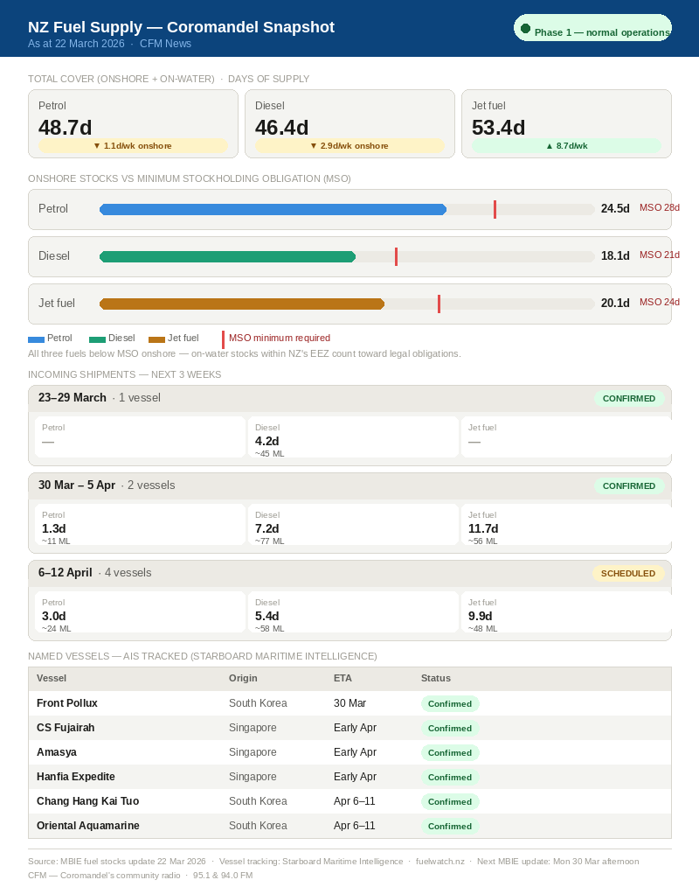Click the red MSO marker on Jet fuel bar
This screenshot has height=887, width=699.
click(439, 304)
